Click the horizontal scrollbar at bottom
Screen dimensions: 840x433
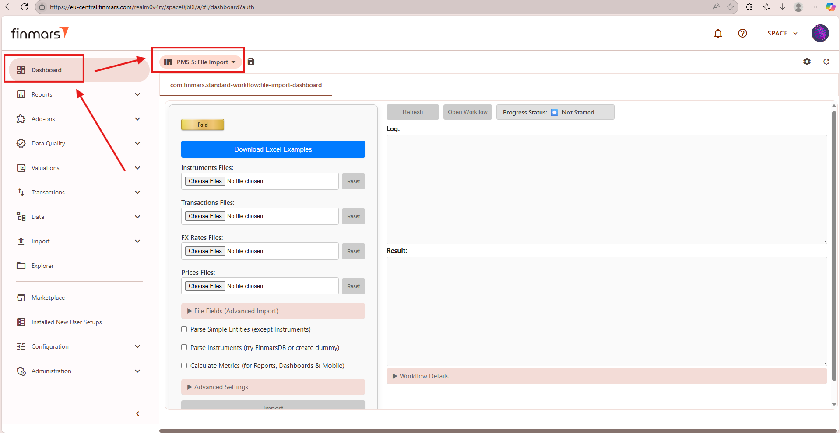pos(498,431)
